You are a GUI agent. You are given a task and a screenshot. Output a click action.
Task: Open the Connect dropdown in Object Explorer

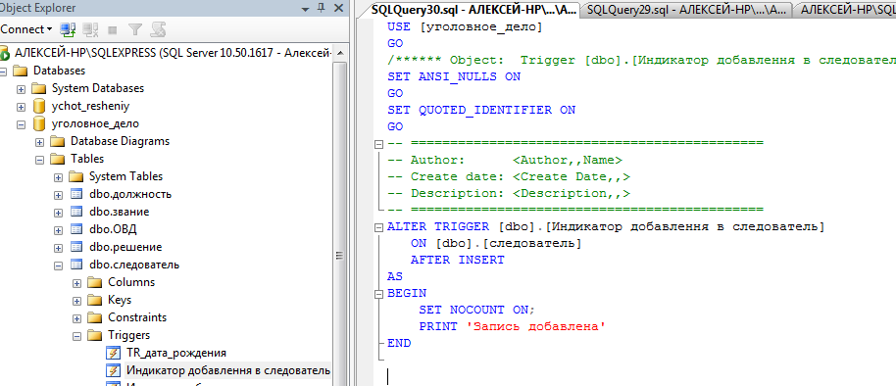coord(26,29)
